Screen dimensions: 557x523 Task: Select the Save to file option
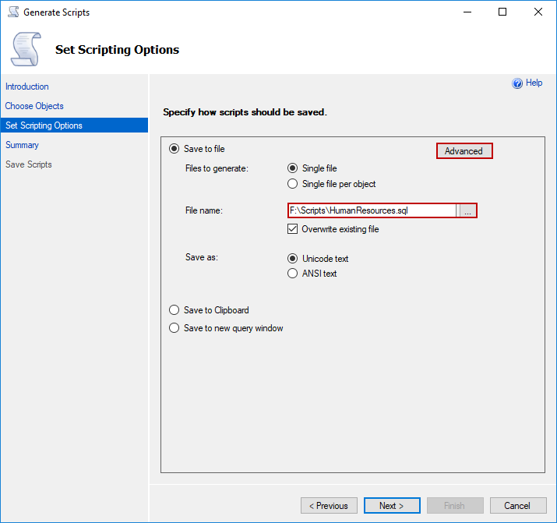[175, 149]
